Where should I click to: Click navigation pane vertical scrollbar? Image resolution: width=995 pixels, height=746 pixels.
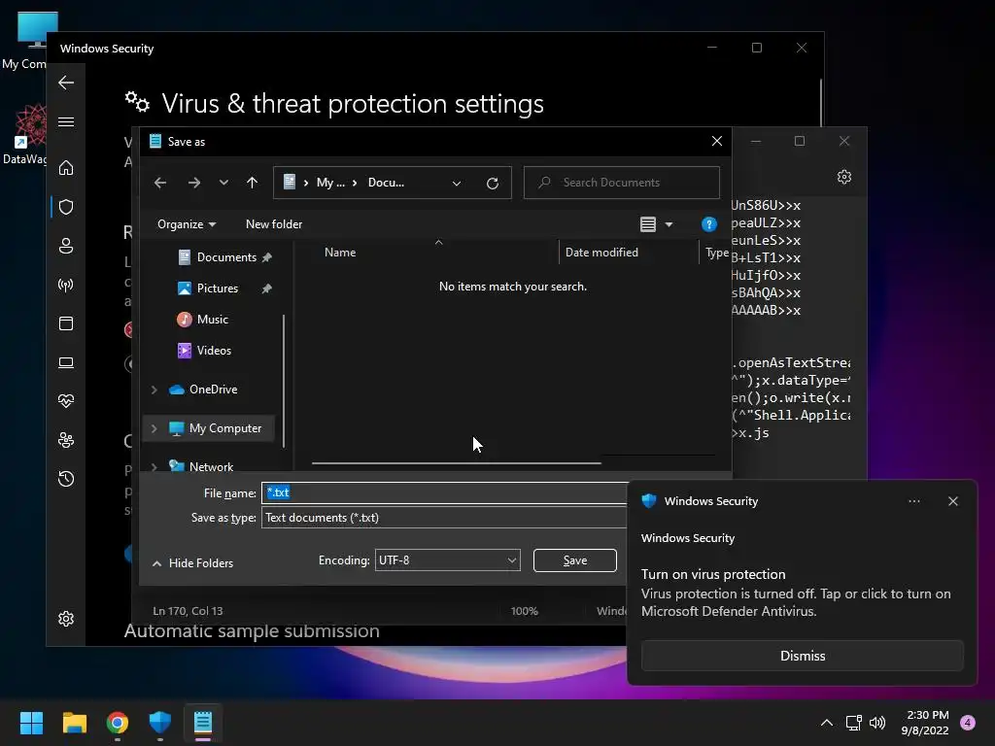[284, 381]
